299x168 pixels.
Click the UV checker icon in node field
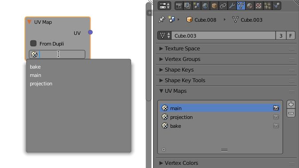(x=34, y=54)
